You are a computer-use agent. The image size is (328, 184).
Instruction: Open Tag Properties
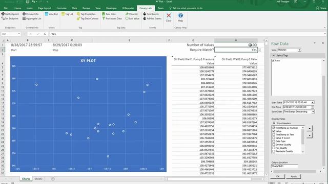[x=86, y=14]
